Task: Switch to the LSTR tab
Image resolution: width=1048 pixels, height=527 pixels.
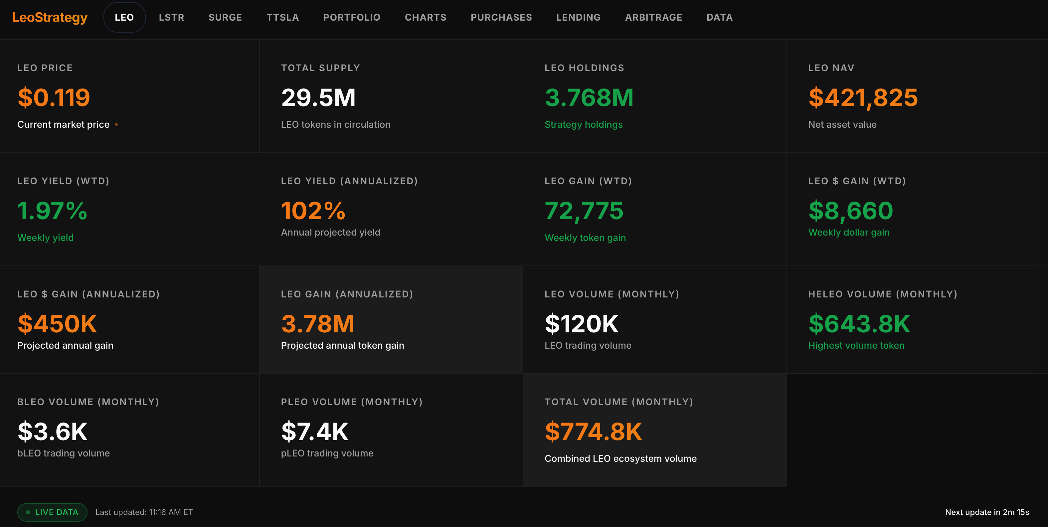Action: pos(171,18)
